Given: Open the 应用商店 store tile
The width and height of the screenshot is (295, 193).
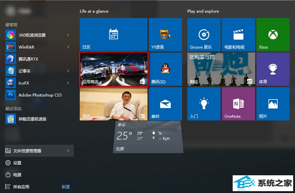Looking at the screenshot, I should [114, 69].
